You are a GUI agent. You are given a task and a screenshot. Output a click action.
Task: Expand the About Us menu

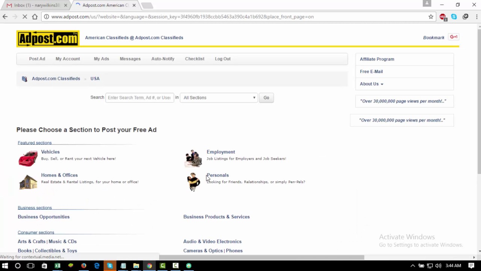[371, 84]
